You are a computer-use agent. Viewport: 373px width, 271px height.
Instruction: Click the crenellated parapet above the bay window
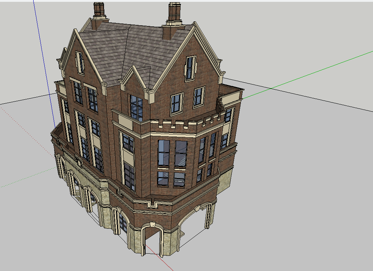click(188, 122)
